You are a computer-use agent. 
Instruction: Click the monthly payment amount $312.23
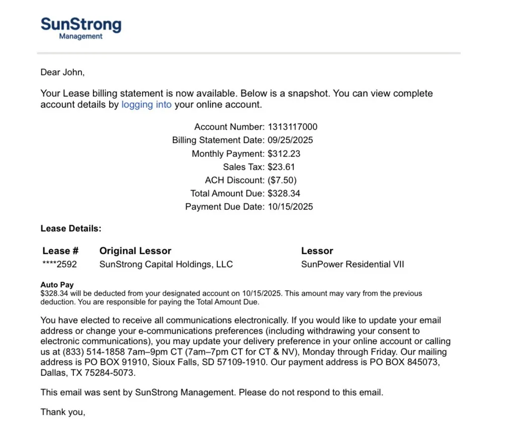pyautogui.click(x=284, y=154)
